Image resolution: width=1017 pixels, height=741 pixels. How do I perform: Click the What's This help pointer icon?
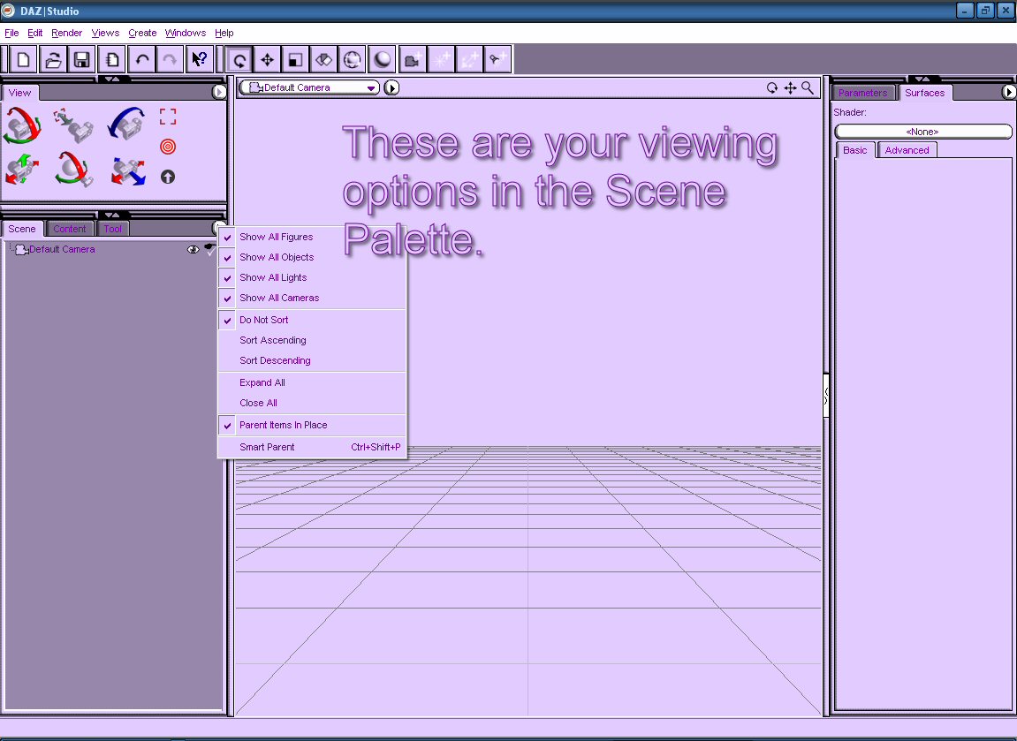pyautogui.click(x=199, y=60)
